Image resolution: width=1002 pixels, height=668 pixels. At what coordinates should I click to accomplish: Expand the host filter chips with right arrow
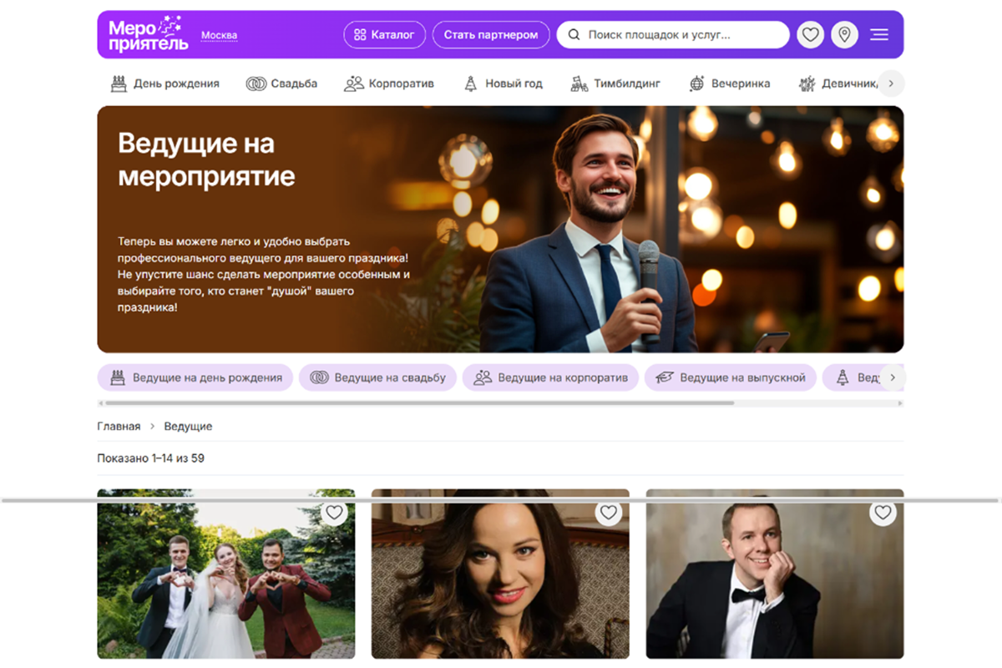893,377
